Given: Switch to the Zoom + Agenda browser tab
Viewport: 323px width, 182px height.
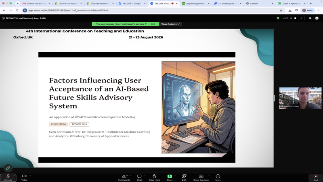Looking at the screenshot, I should tap(291, 4).
